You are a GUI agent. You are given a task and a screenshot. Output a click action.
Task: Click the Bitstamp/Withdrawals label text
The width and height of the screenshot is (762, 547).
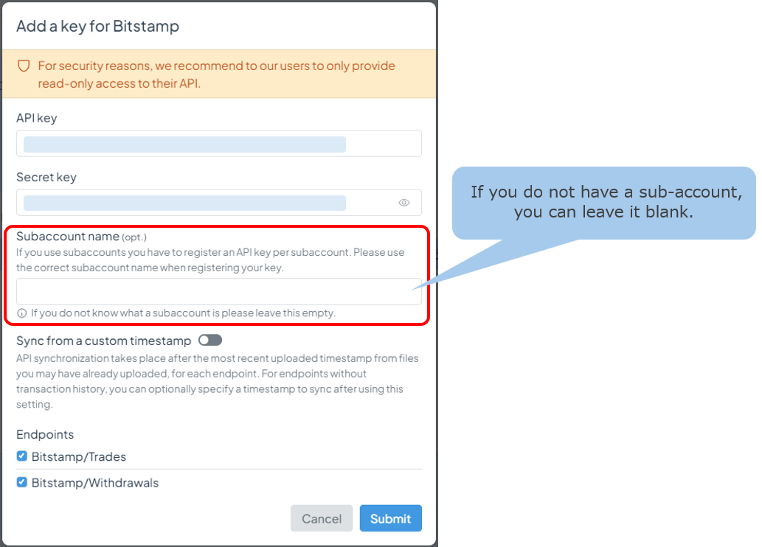(x=95, y=483)
